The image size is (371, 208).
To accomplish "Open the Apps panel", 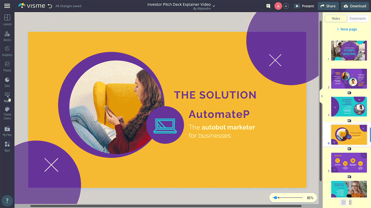I will click(7, 146).
